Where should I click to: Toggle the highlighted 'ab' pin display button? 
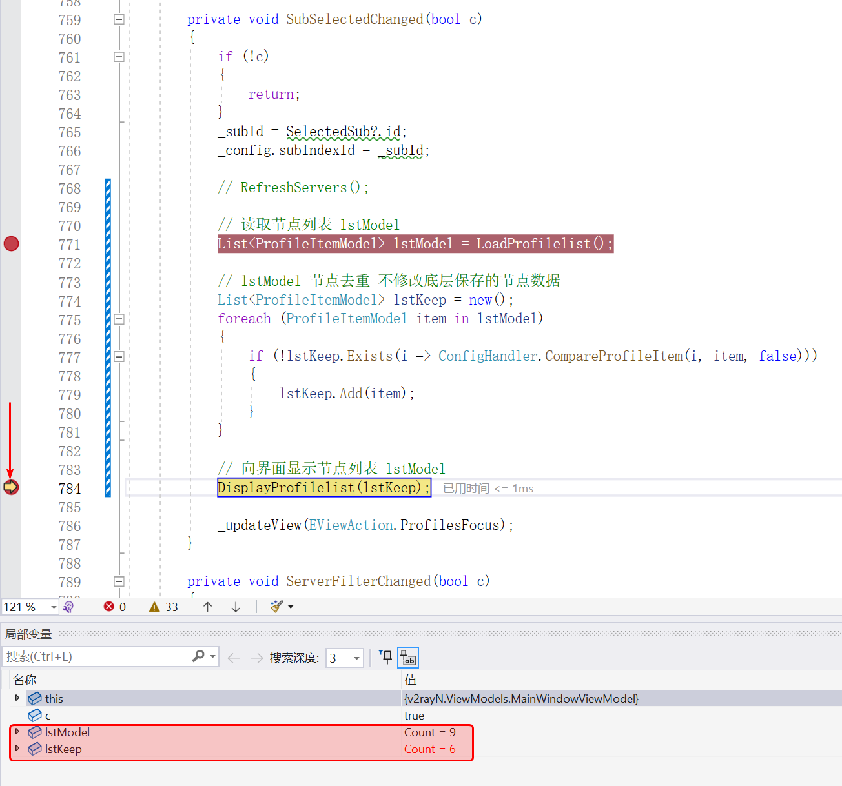tap(408, 657)
